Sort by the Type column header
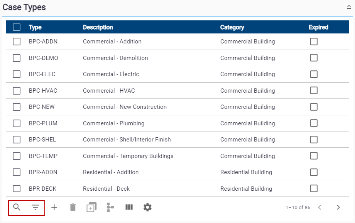 (x=35, y=27)
